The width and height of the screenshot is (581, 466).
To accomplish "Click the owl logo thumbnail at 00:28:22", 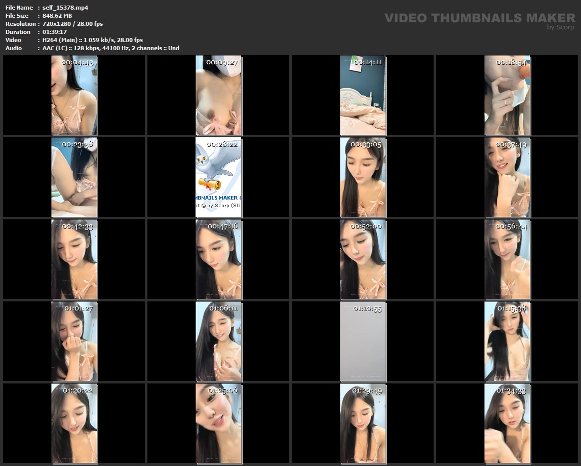I will click(219, 177).
